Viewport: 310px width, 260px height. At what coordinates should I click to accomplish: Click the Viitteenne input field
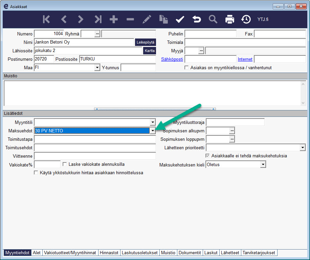point(95,156)
